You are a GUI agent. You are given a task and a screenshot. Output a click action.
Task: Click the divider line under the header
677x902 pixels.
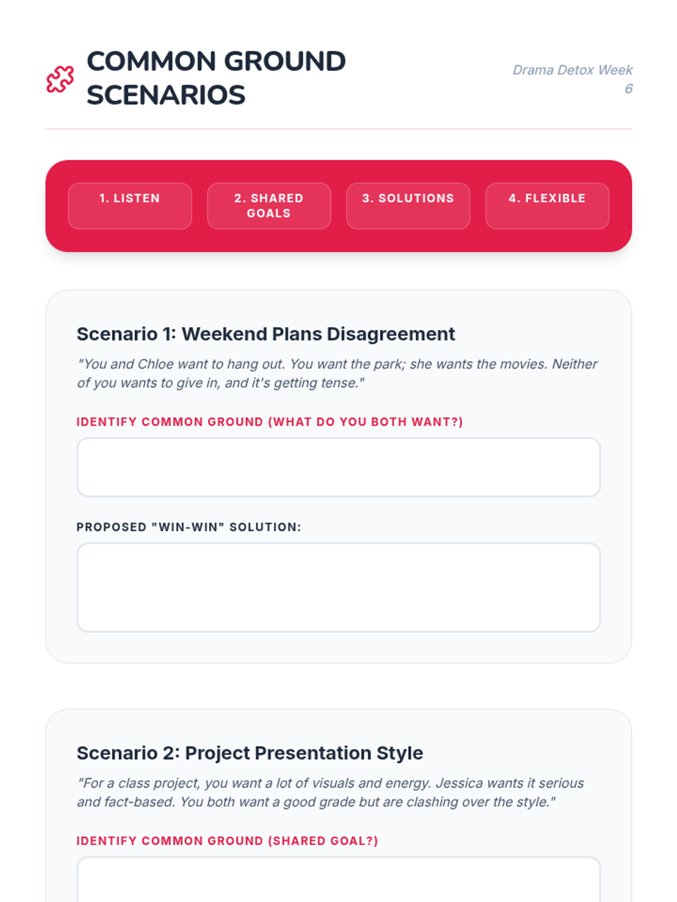click(x=338, y=129)
